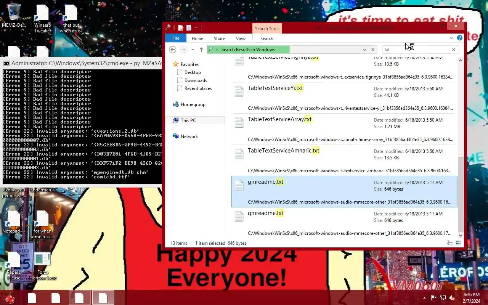Click the file icon of TableTextServiceYi.txt
Image resolution: width=488 pixels, height=305 pixels.
coord(239,91)
